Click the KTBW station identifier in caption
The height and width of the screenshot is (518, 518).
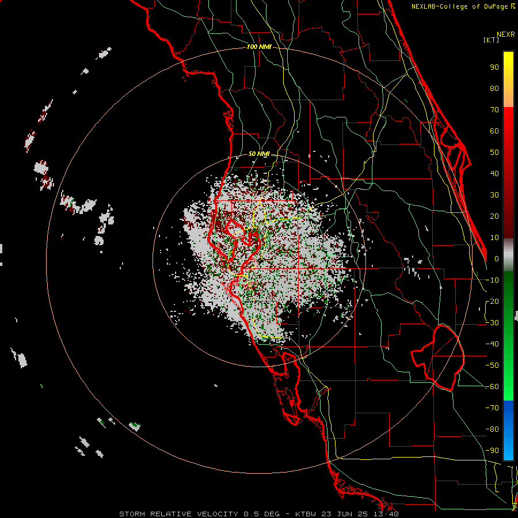[x=307, y=514]
